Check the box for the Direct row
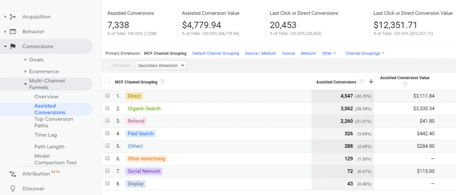 tap(107, 96)
